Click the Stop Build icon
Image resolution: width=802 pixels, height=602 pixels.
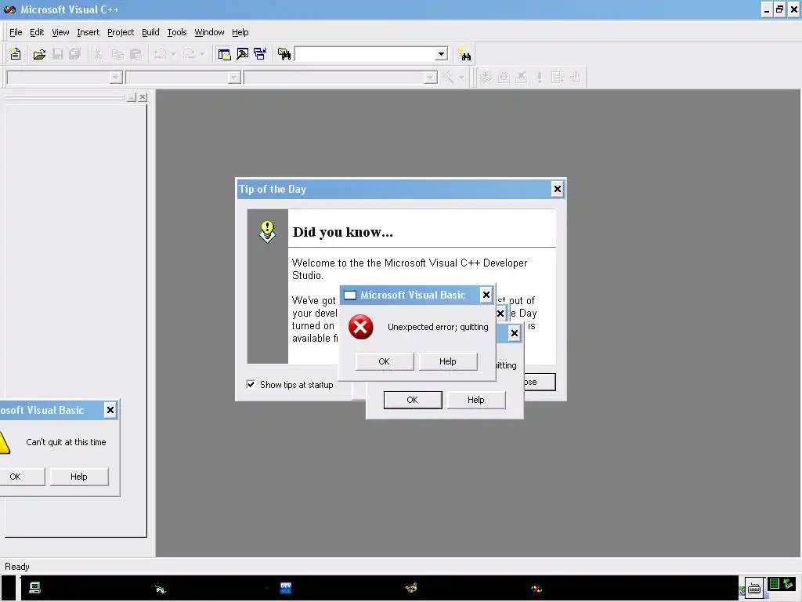click(521, 78)
